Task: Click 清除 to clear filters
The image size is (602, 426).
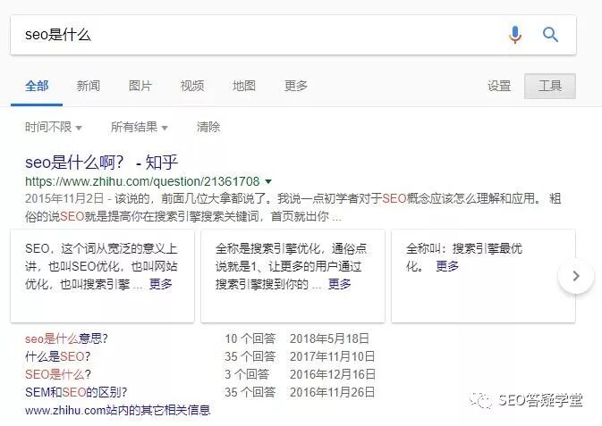Action: coord(208,127)
